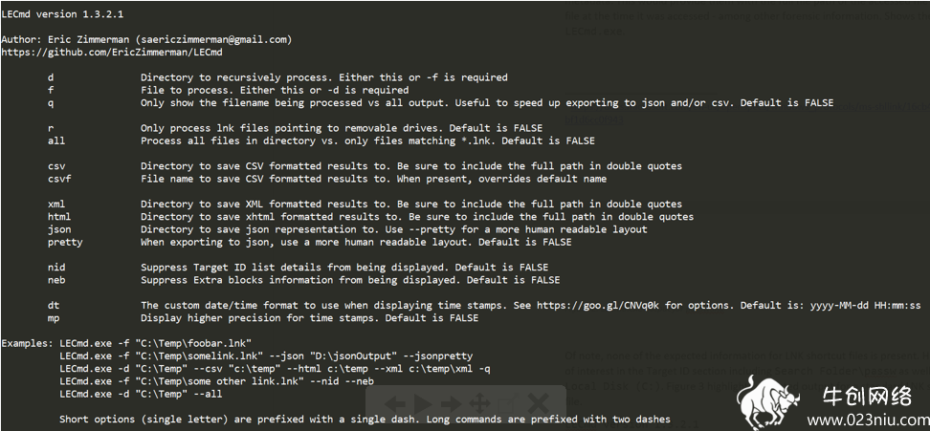Select the foobar.lnk example command
The height and width of the screenshot is (431, 930).
[155, 343]
